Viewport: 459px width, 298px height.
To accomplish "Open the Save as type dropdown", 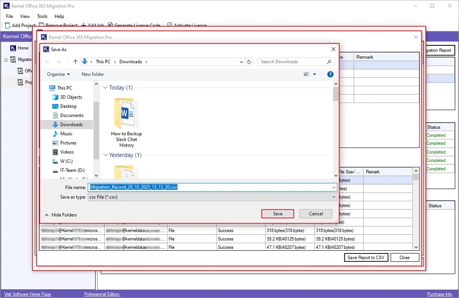I will coord(213,197).
